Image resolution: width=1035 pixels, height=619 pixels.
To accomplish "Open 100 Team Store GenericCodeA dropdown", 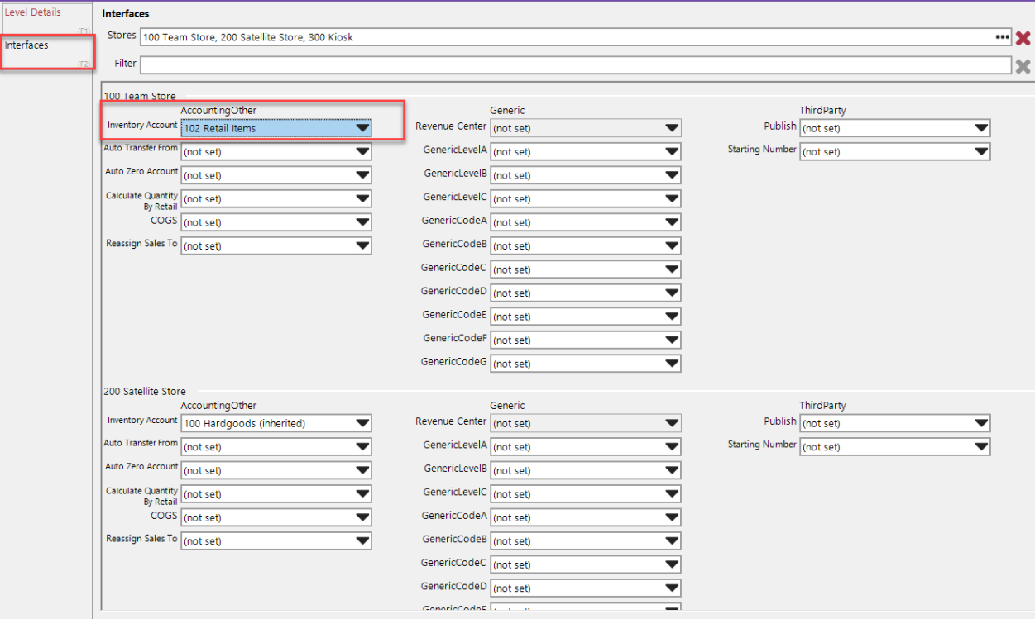I will pyautogui.click(x=586, y=222).
